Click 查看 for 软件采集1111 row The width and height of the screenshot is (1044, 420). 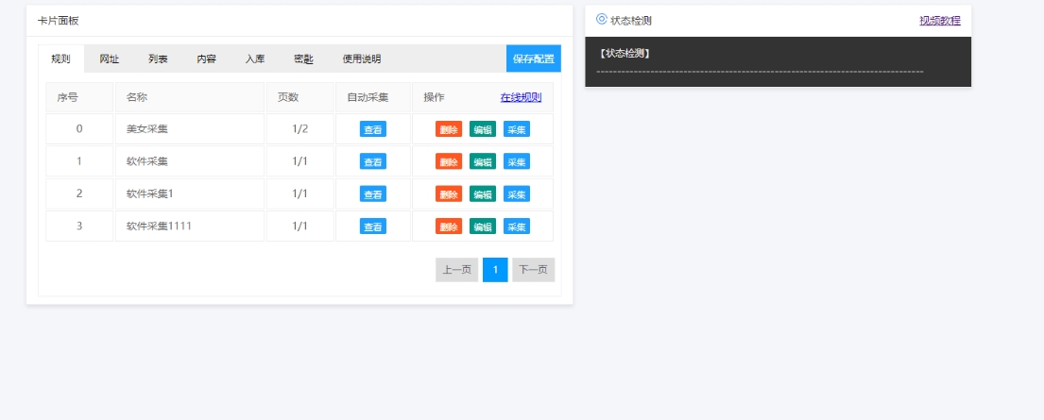(373, 227)
